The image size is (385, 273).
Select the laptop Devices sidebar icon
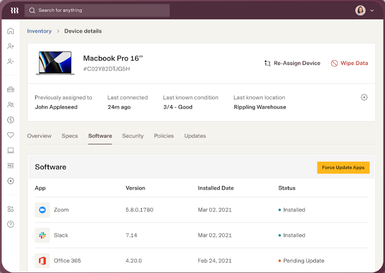[x=11, y=150]
